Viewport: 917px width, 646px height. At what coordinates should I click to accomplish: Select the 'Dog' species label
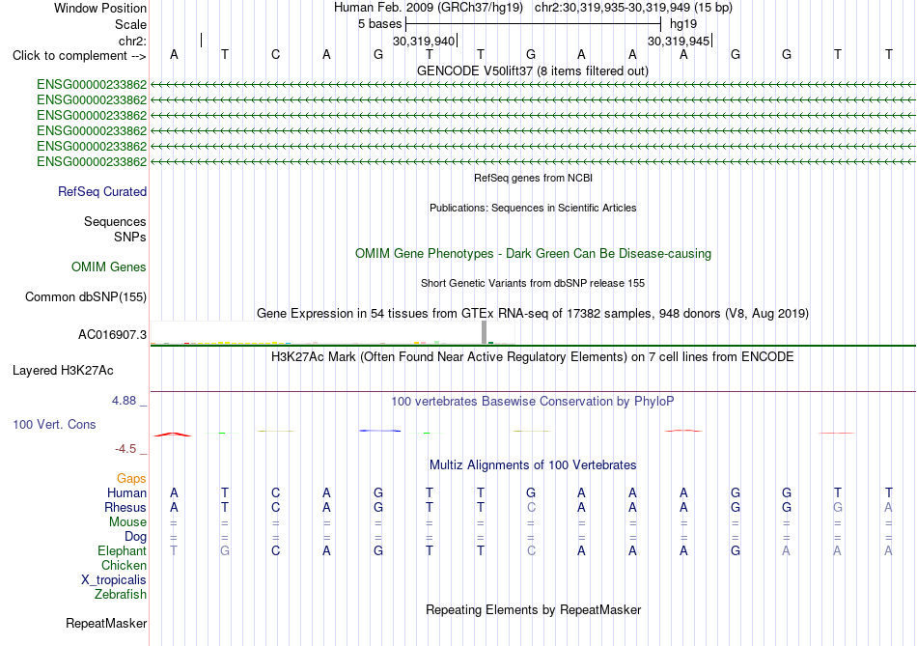point(135,537)
